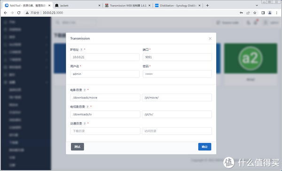Switch to the Transmission WEB browser tab

pos(128,6)
